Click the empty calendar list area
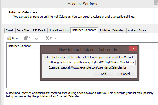The height and width of the screenshot is (105, 158). pos(23,68)
